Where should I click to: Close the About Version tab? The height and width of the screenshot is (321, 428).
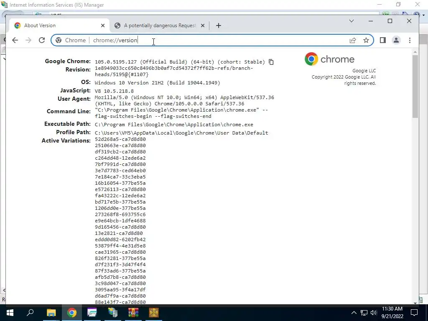[x=103, y=25]
